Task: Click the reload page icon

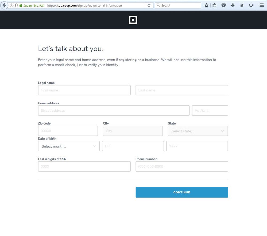Action: tap(149, 5)
